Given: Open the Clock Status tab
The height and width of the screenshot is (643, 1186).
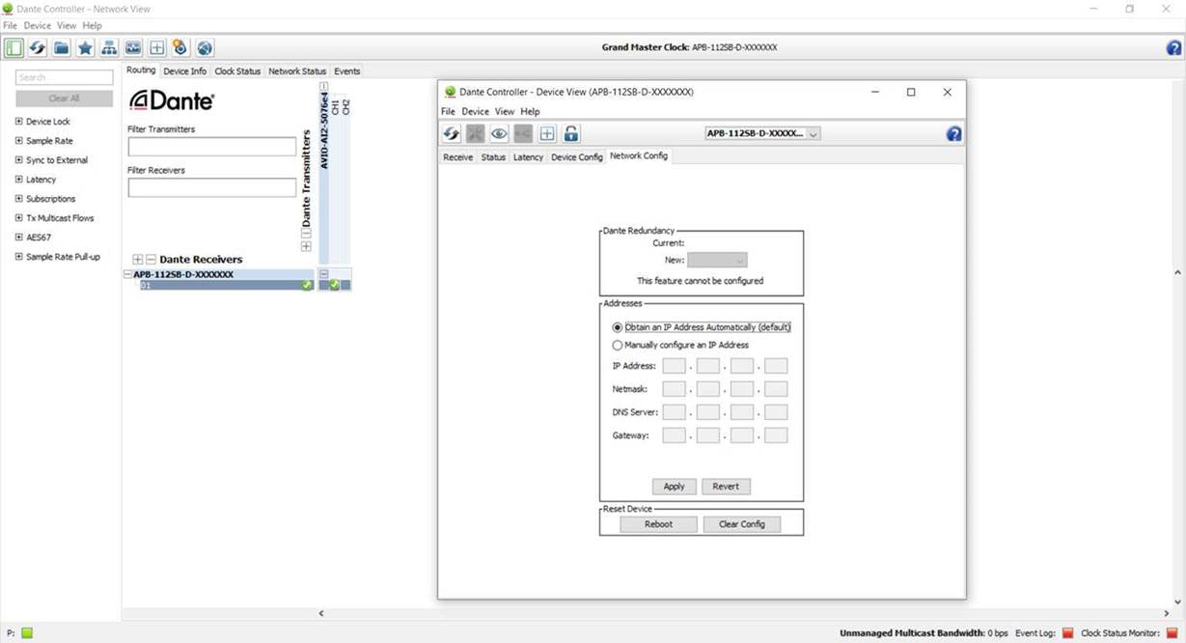Looking at the screenshot, I should (x=237, y=71).
